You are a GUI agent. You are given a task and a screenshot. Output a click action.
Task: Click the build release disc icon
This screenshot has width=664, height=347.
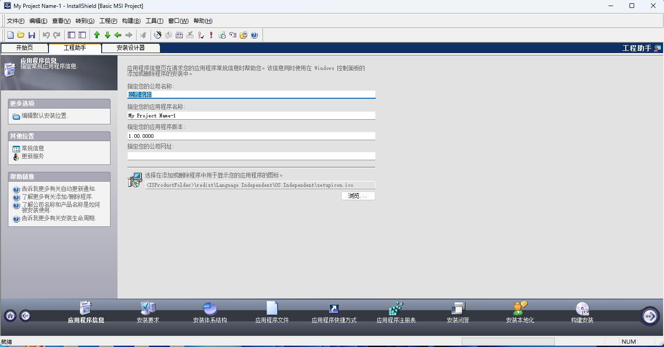point(158,35)
